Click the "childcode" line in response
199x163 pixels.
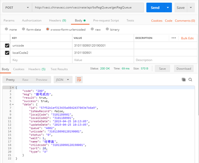point(58,145)
